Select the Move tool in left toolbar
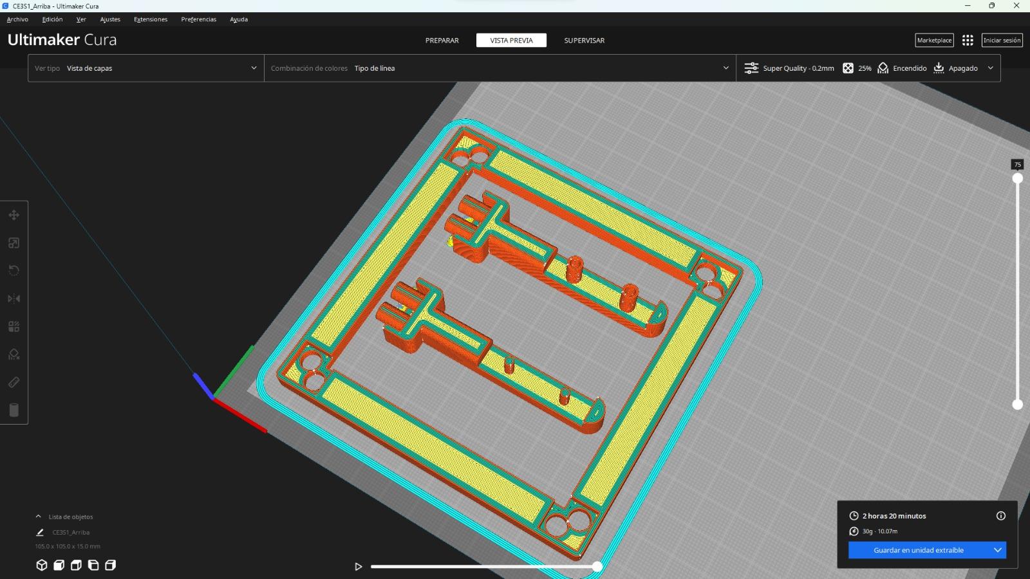Image resolution: width=1030 pixels, height=579 pixels. [x=14, y=215]
